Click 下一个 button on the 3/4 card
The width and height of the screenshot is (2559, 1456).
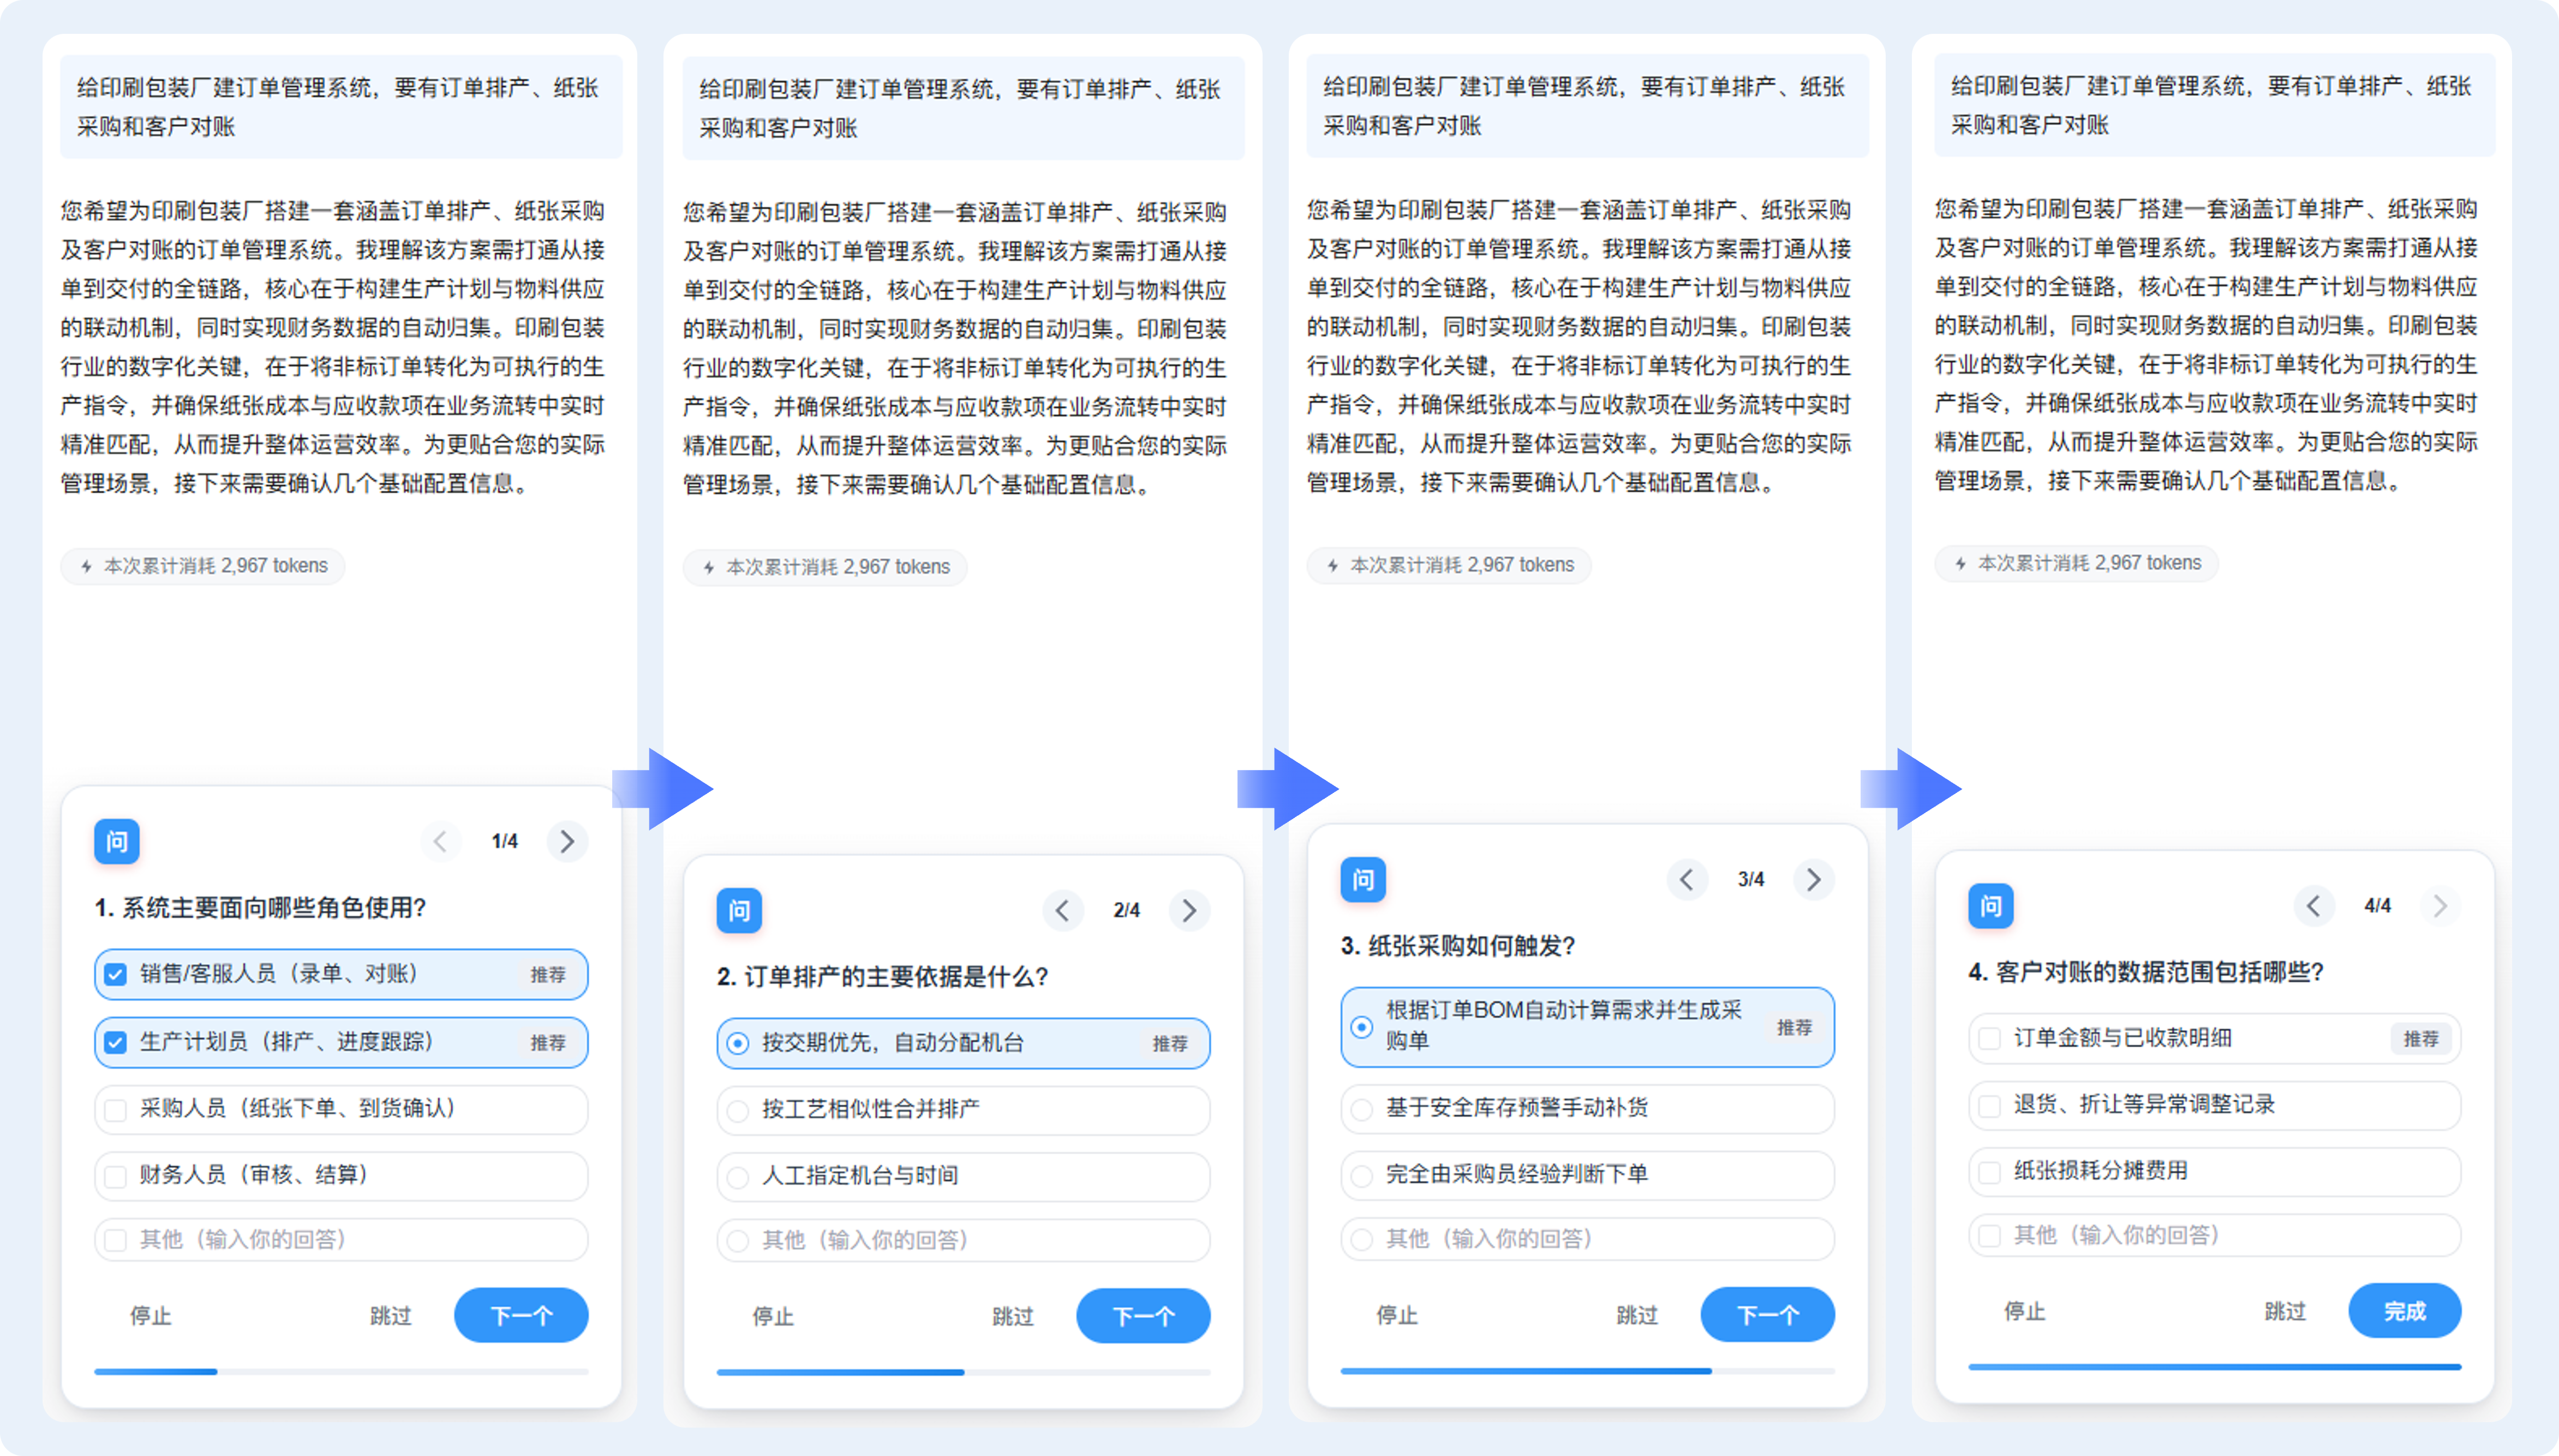coord(1767,1314)
